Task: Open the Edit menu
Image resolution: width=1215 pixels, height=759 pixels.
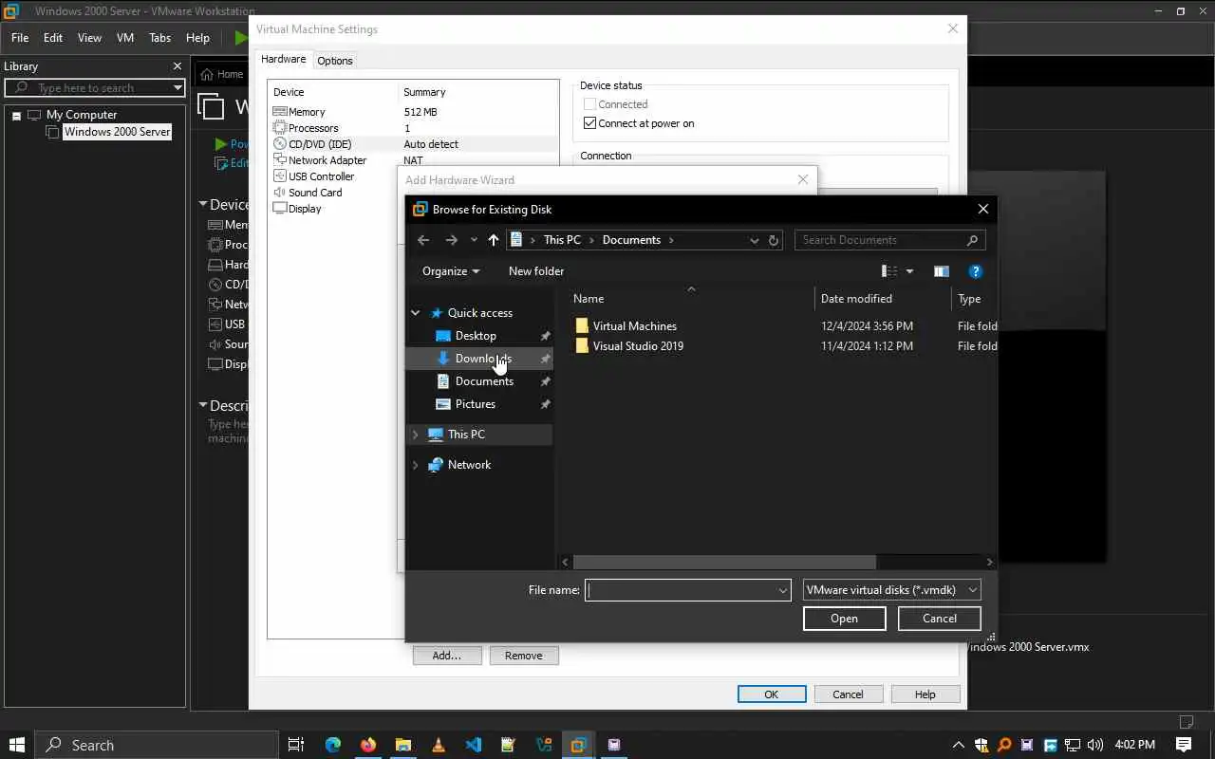Action: pyautogui.click(x=53, y=38)
